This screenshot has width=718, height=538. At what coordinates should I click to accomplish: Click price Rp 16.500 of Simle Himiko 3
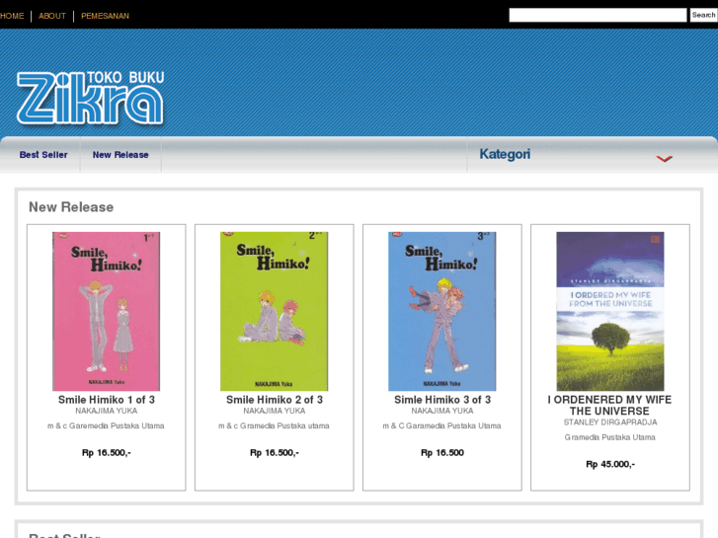(x=442, y=453)
